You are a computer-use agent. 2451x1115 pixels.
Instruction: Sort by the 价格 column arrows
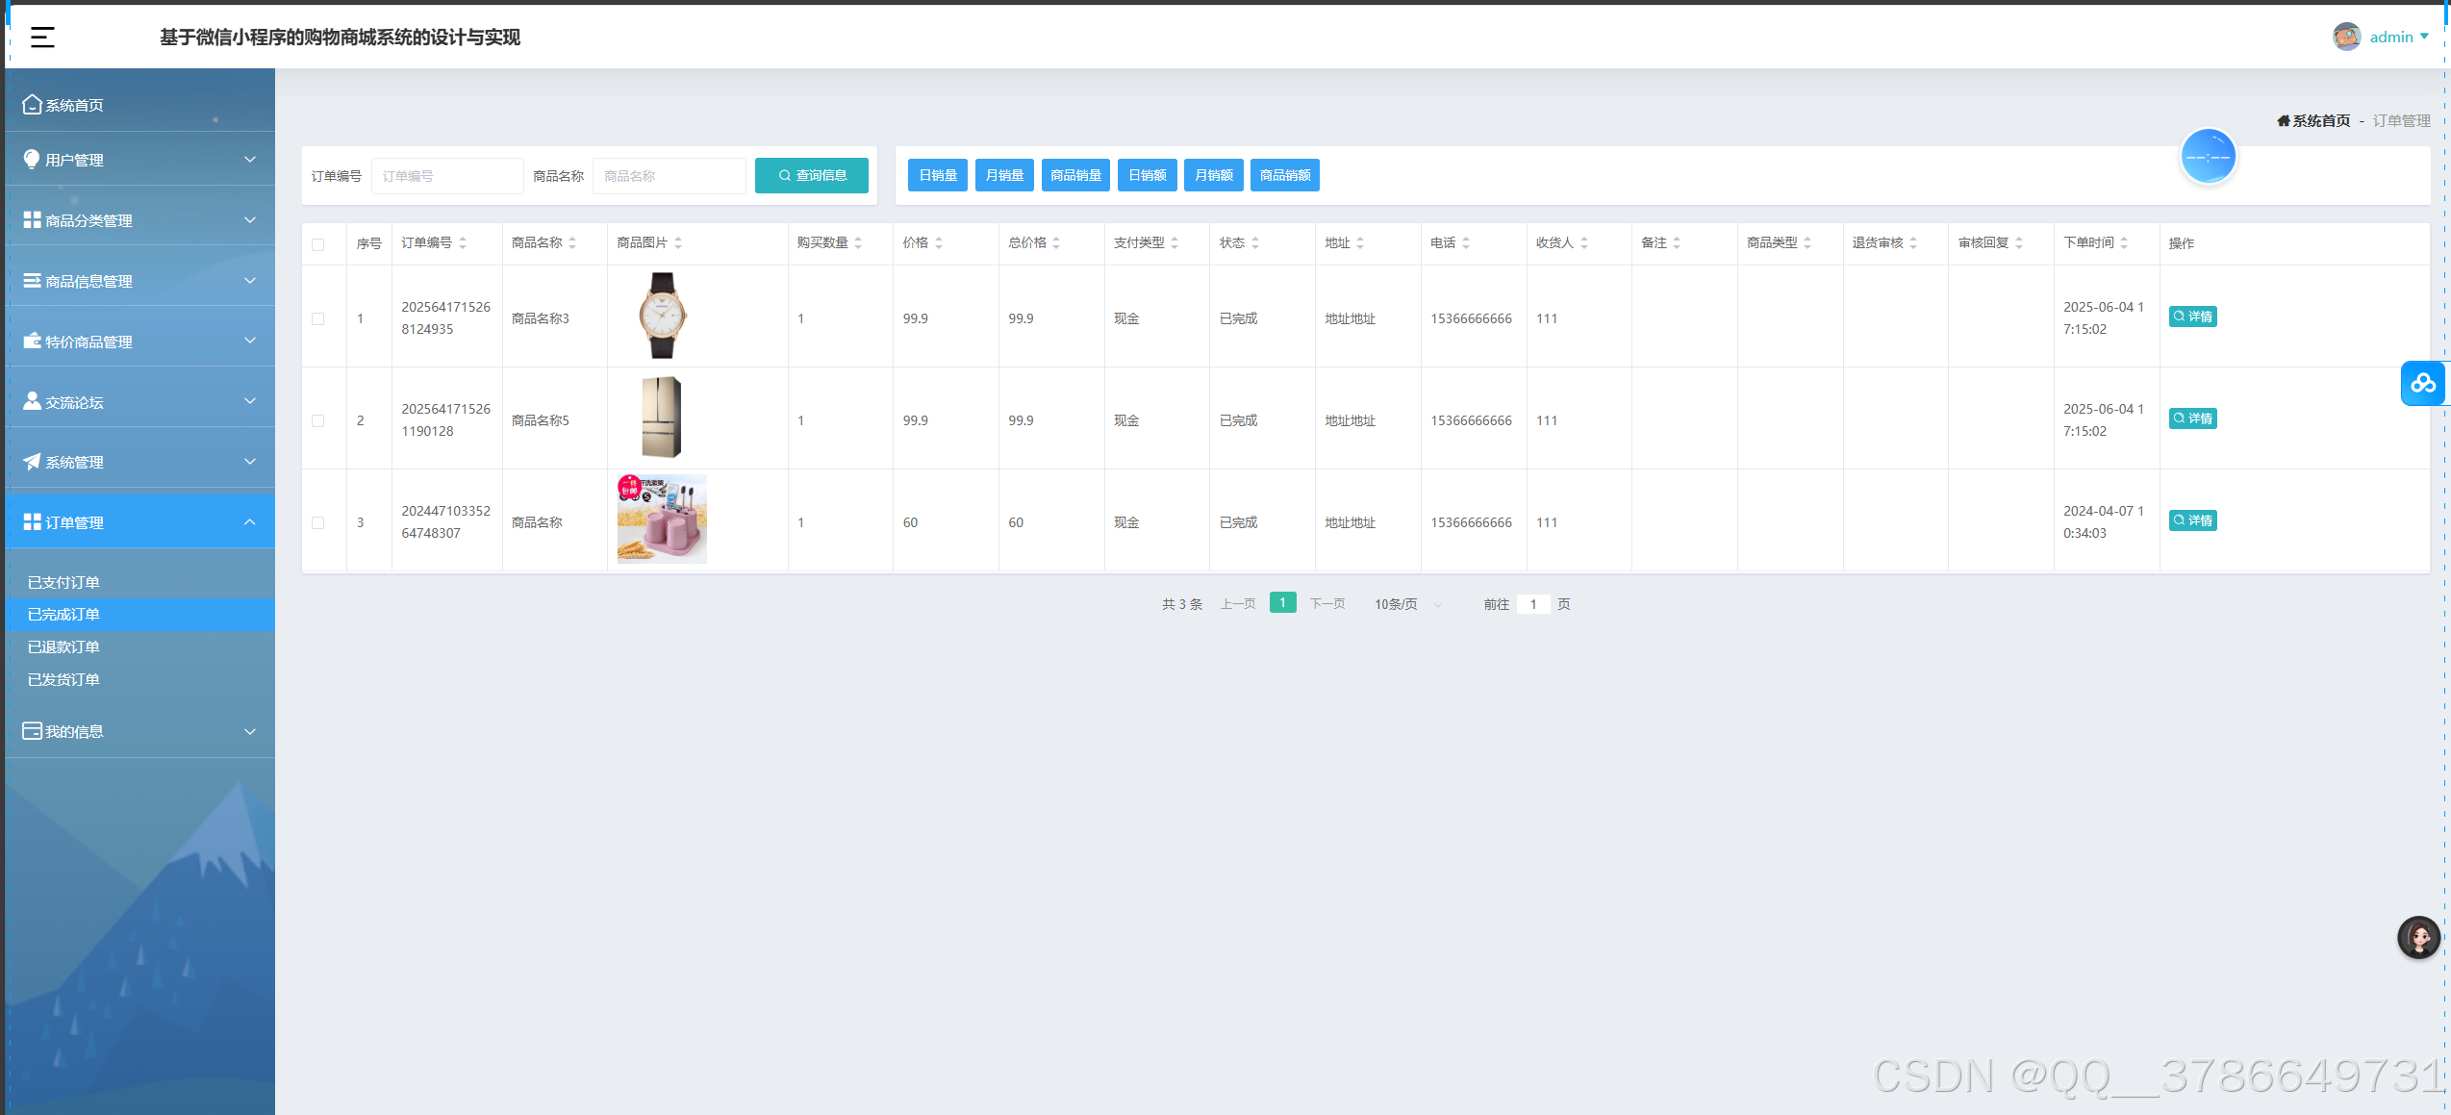click(x=939, y=243)
